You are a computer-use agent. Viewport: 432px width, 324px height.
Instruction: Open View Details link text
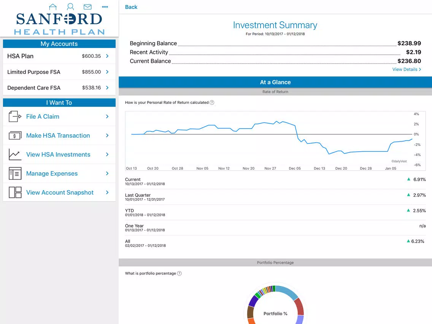point(405,70)
